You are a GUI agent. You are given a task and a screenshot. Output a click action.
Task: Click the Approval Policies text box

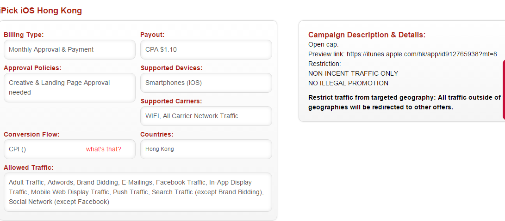coord(69,88)
